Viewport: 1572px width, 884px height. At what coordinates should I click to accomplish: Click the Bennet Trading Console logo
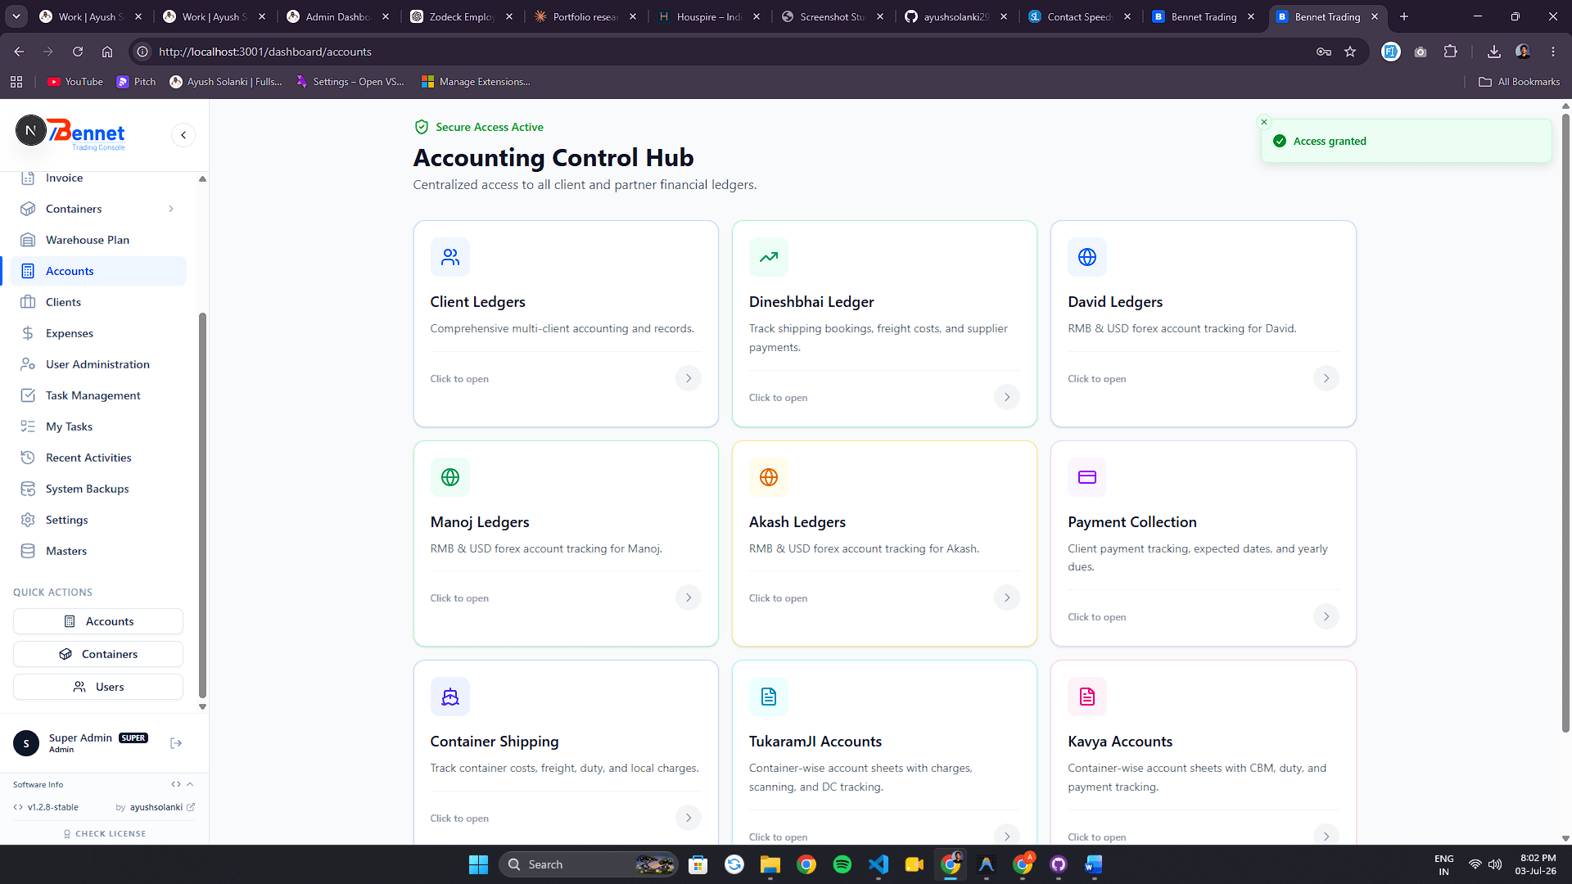pyautogui.click(x=86, y=133)
